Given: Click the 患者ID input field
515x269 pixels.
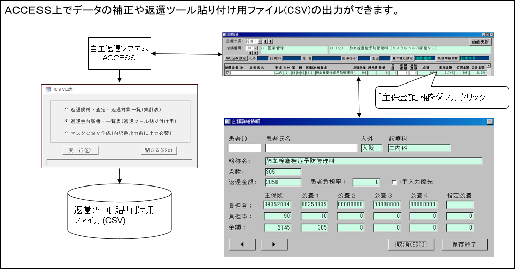Looking at the screenshot, I should [x=244, y=148].
